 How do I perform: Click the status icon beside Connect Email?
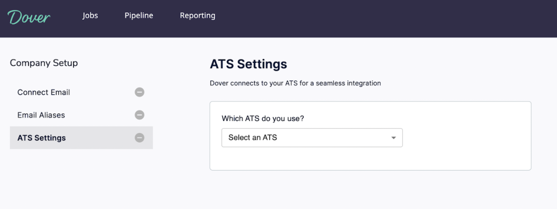click(139, 92)
